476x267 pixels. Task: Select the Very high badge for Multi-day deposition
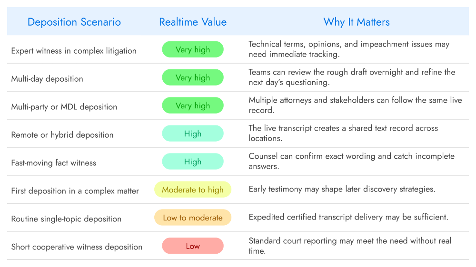click(x=193, y=77)
